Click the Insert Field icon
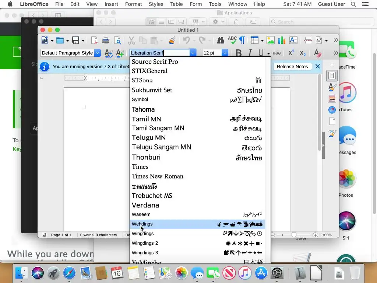 tap(319, 40)
